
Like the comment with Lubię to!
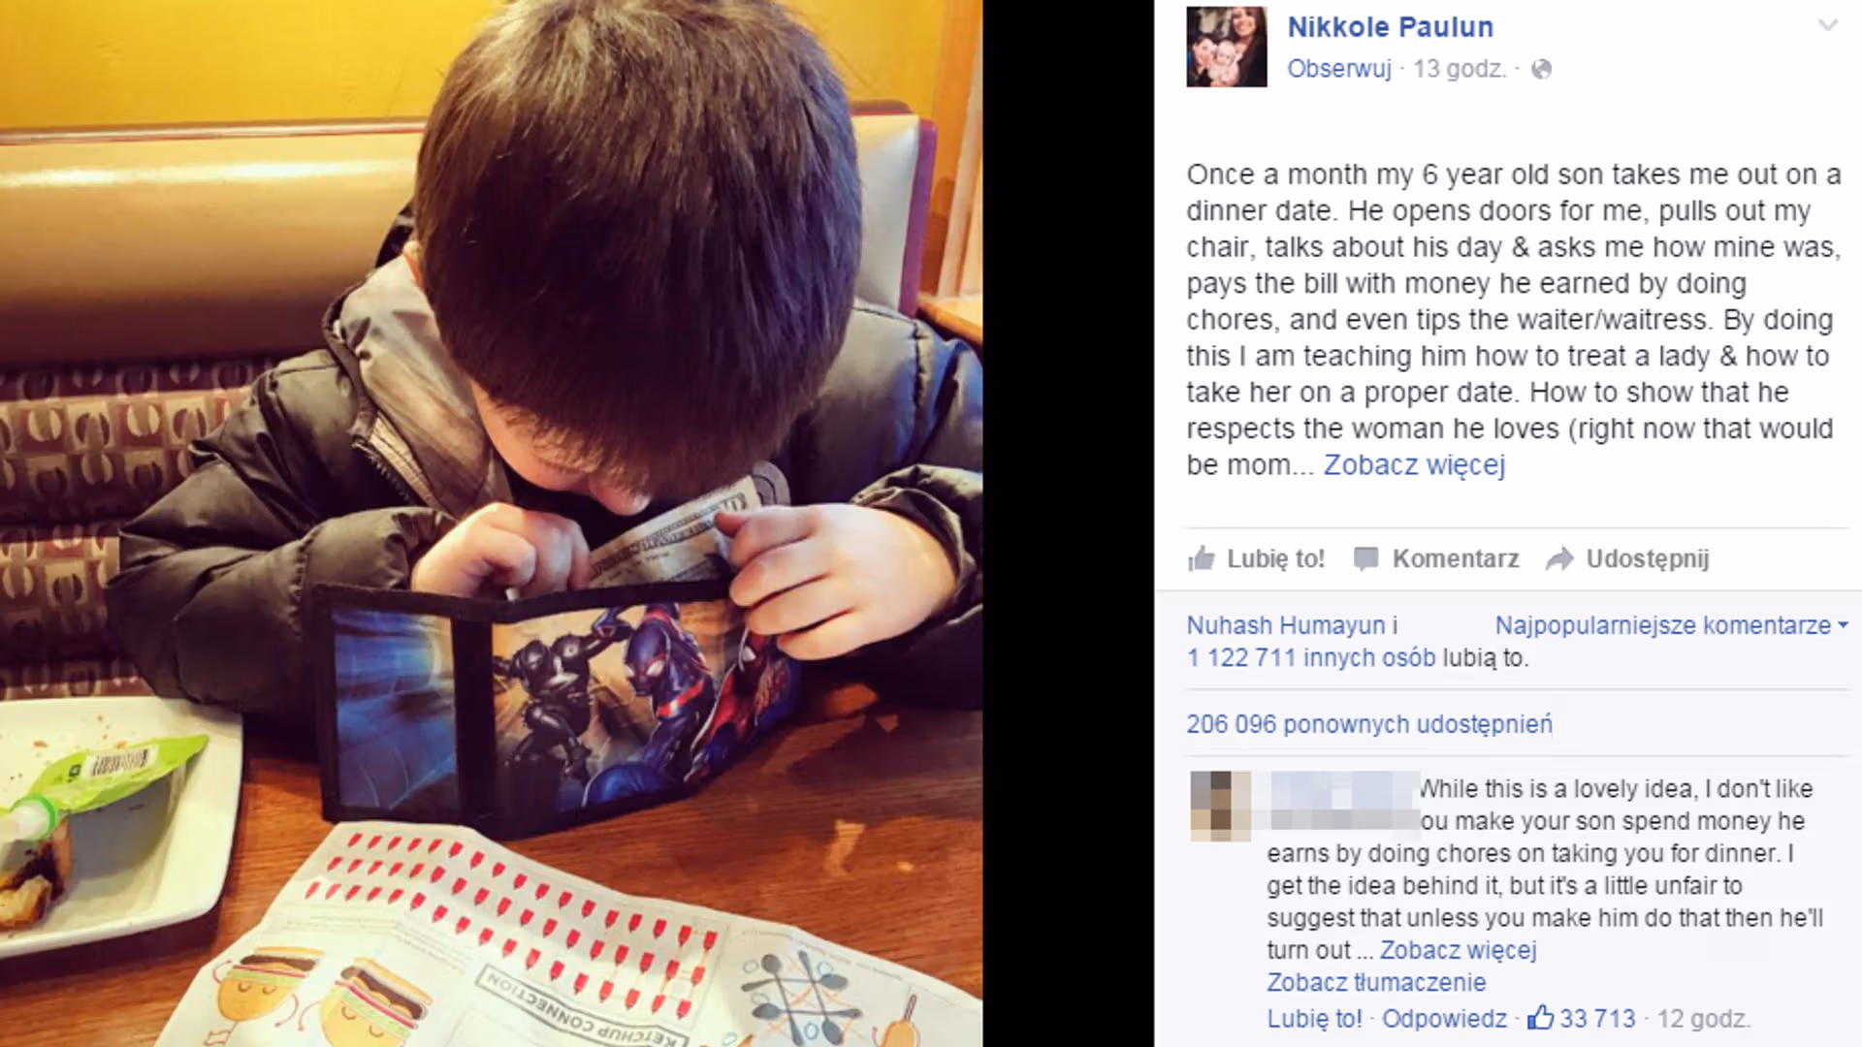click(1314, 1019)
